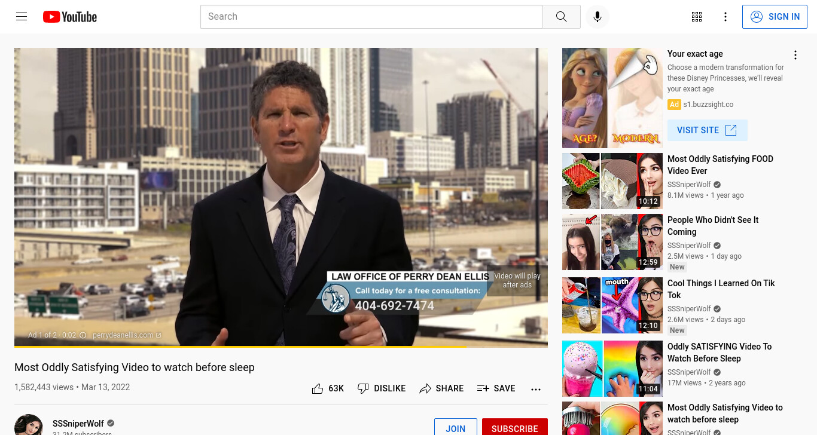This screenshot has height=435, width=817.
Task: Click the Your exact age ad title
Action: coord(695,54)
